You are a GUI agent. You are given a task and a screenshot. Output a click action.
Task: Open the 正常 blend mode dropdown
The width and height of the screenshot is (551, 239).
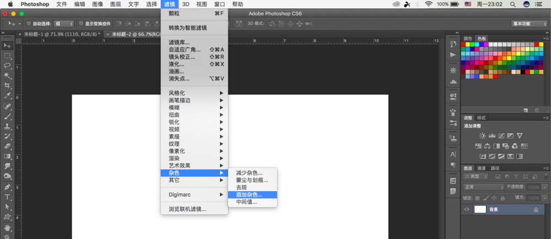tap(484, 187)
